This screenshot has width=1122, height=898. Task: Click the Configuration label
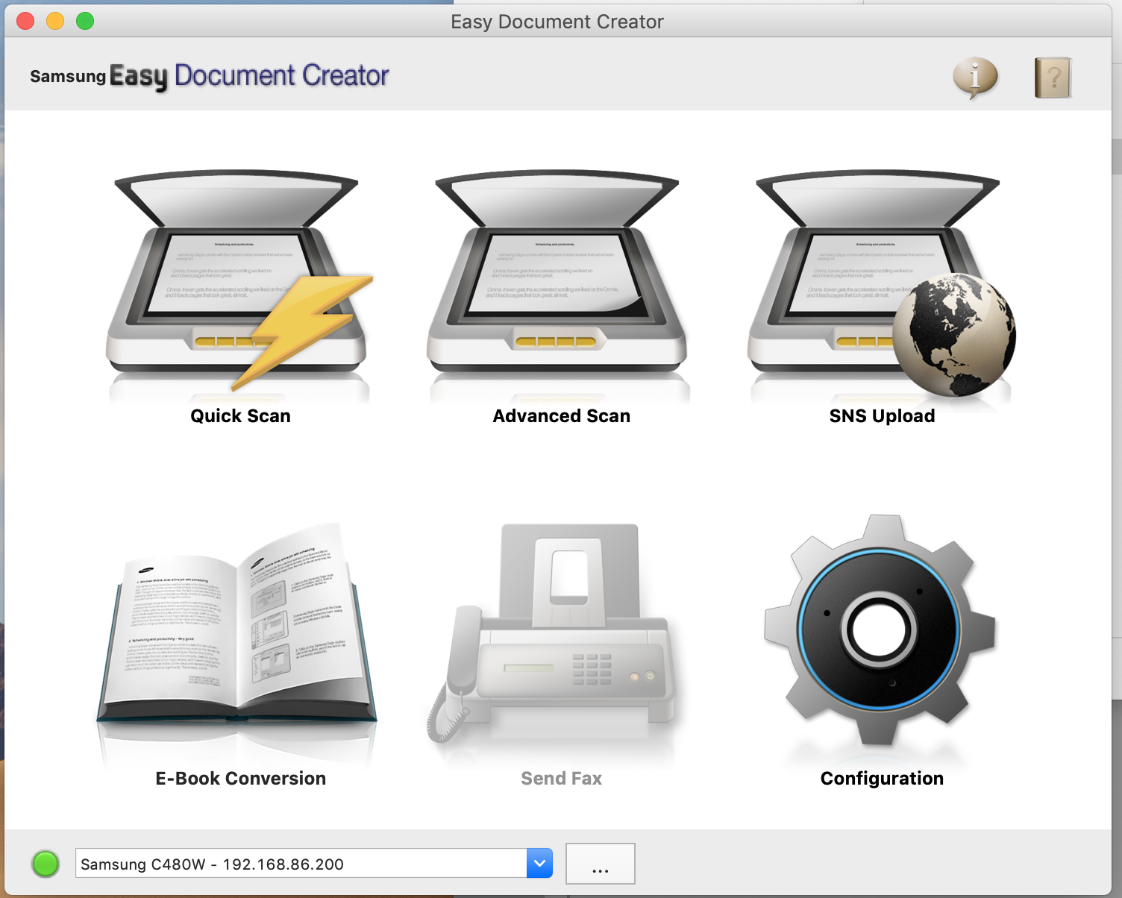tap(882, 779)
